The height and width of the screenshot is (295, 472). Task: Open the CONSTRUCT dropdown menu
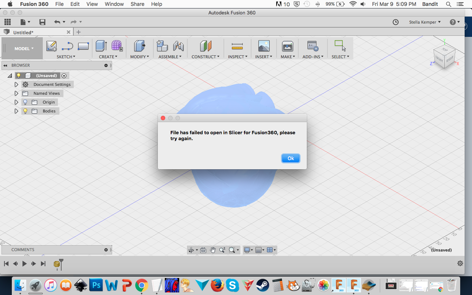[x=205, y=57]
